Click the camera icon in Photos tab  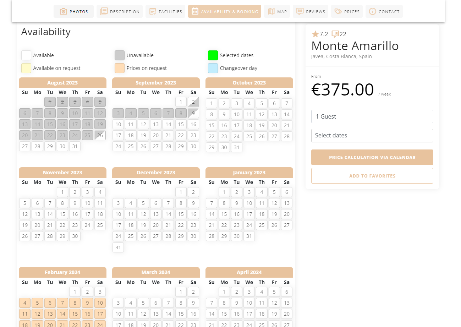click(x=64, y=11)
